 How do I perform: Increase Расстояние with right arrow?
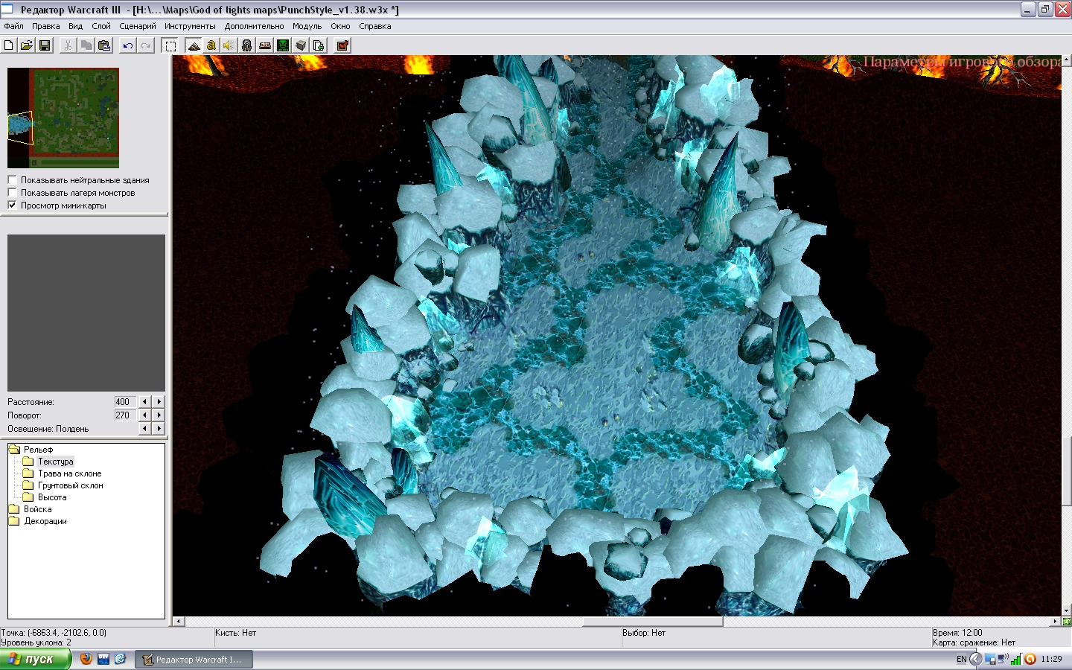[159, 402]
